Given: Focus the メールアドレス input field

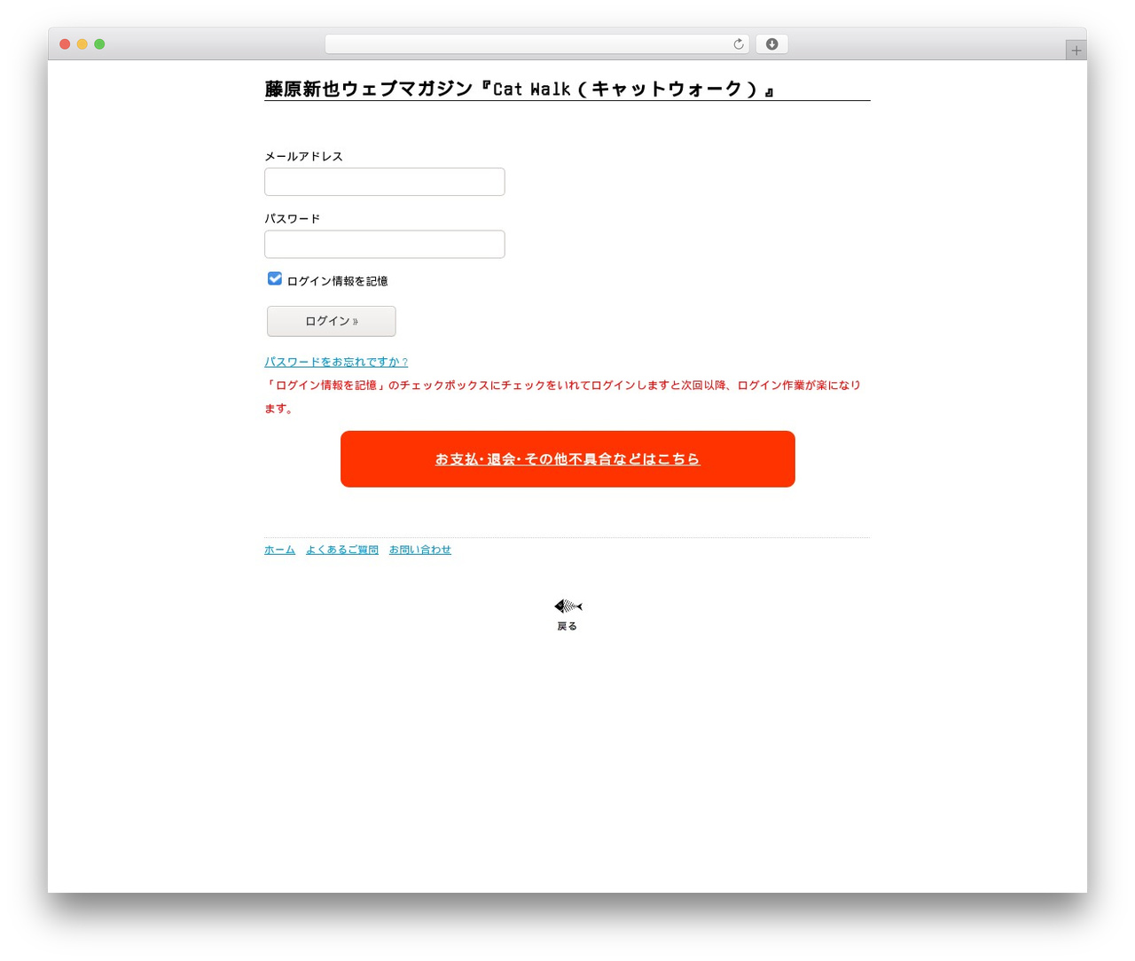Looking at the screenshot, I should (x=385, y=182).
